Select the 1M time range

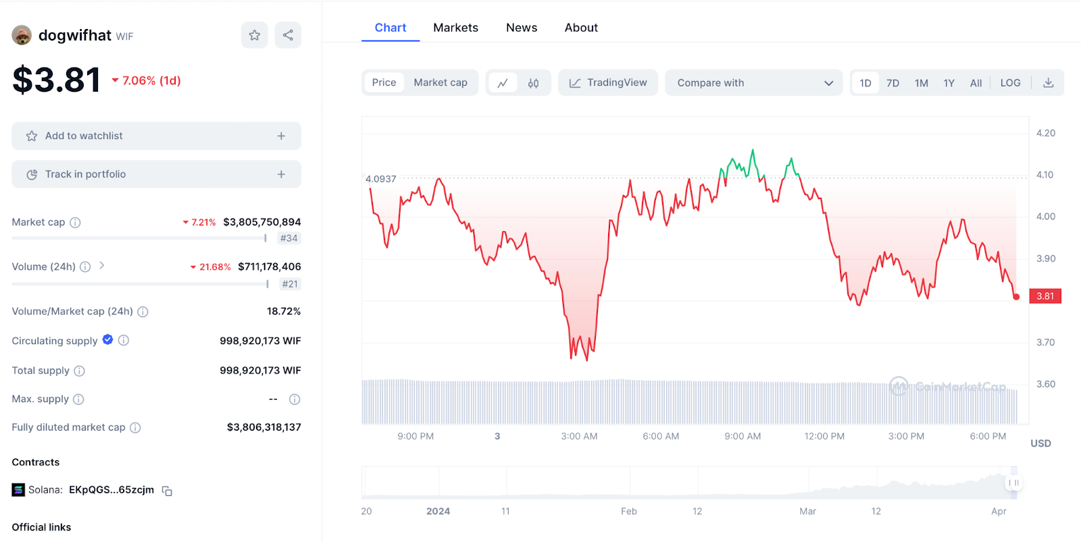(x=922, y=83)
